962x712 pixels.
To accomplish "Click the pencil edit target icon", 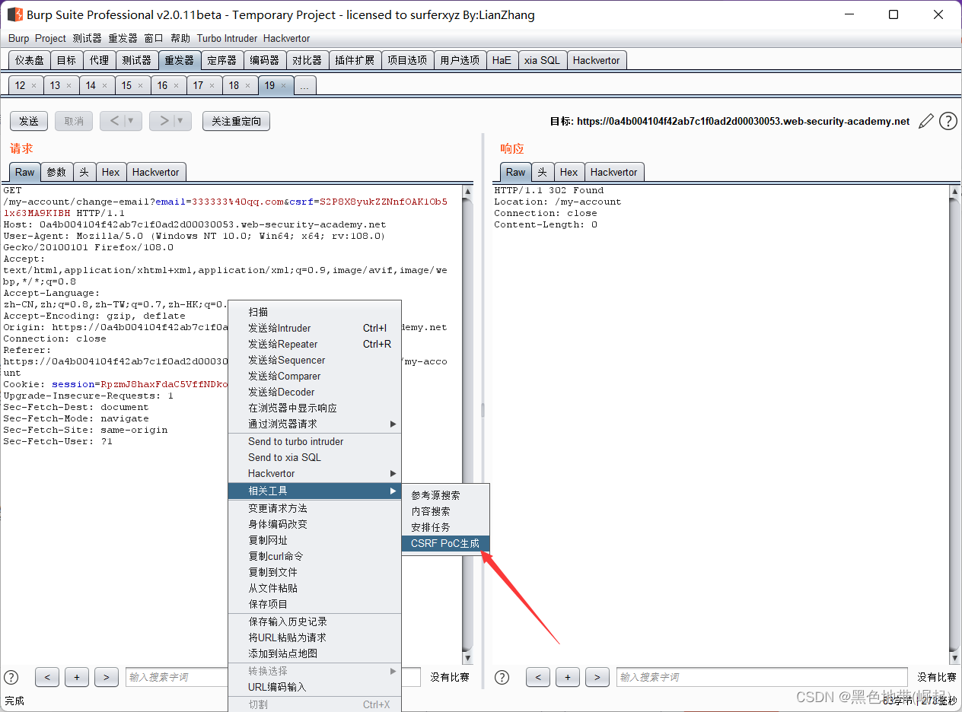I will tap(925, 121).
